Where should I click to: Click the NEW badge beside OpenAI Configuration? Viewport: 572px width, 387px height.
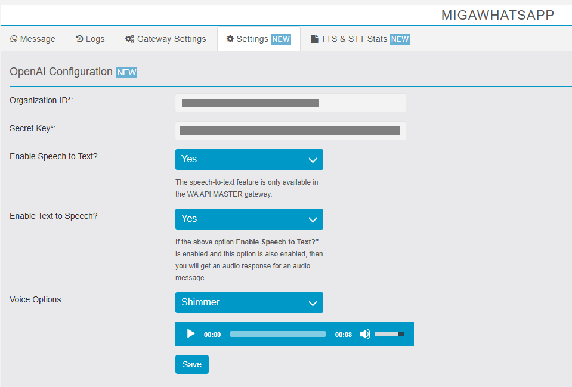(126, 72)
